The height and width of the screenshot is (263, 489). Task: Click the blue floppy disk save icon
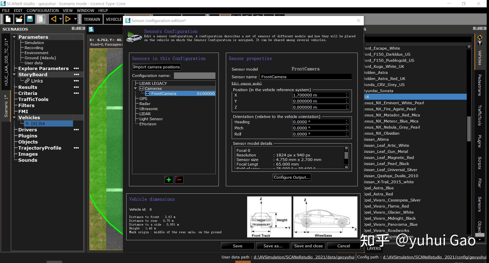[x=30, y=19]
